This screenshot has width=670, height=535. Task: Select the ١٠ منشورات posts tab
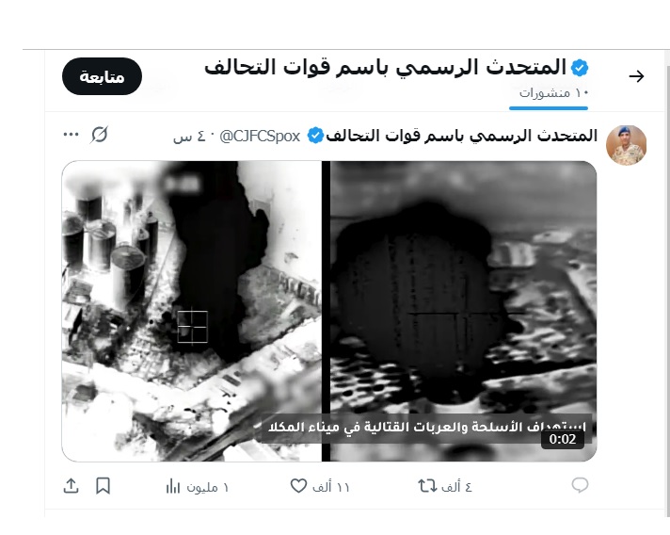553,93
